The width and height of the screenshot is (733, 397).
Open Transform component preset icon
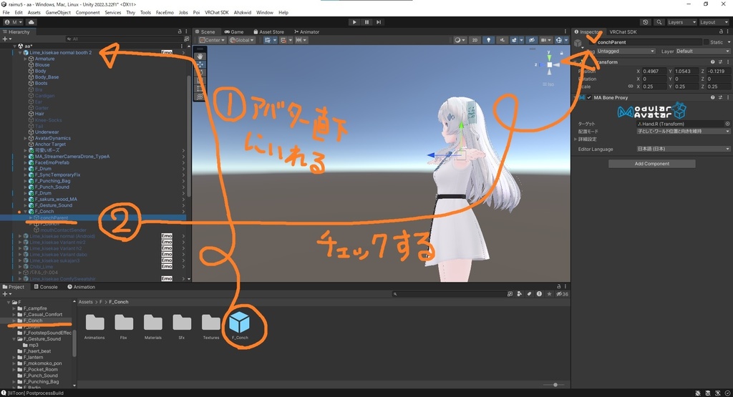pyautogui.click(x=720, y=62)
